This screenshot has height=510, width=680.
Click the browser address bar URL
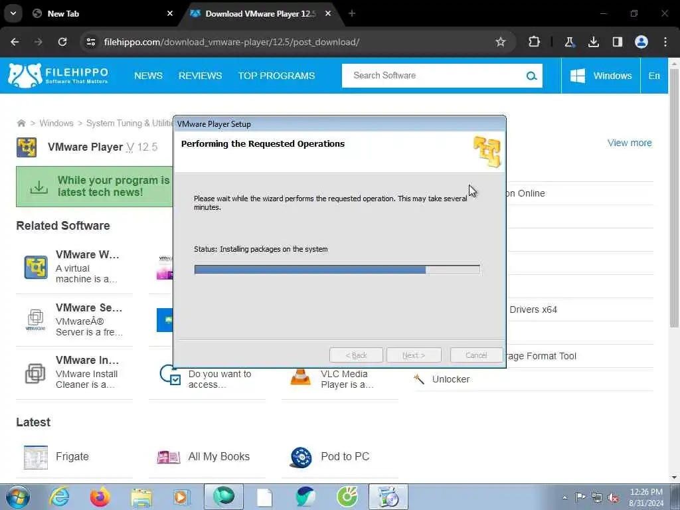(232, 42)
